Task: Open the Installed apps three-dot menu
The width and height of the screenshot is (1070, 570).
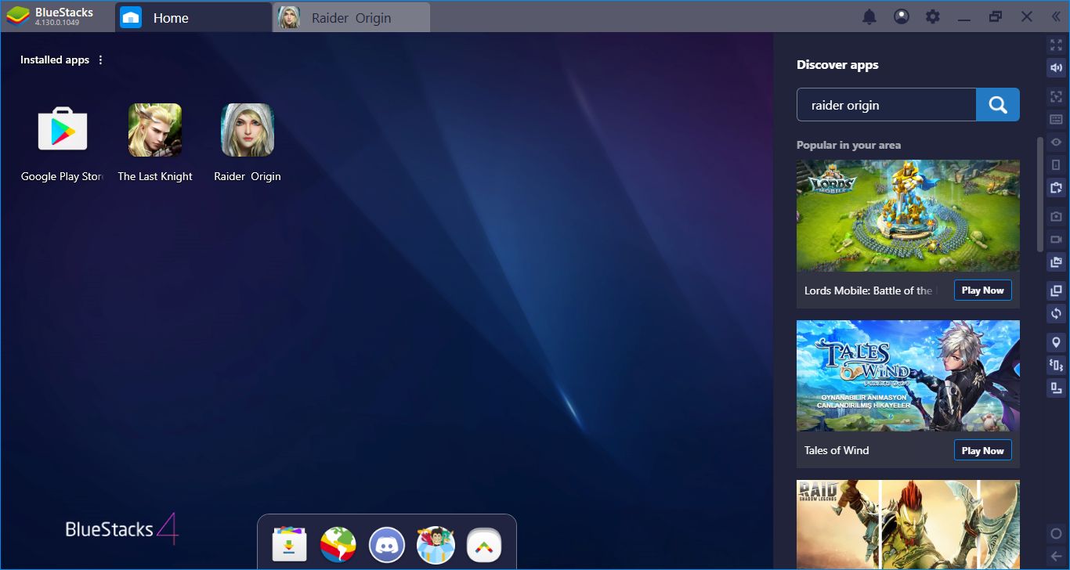Action: coord(99,60)
